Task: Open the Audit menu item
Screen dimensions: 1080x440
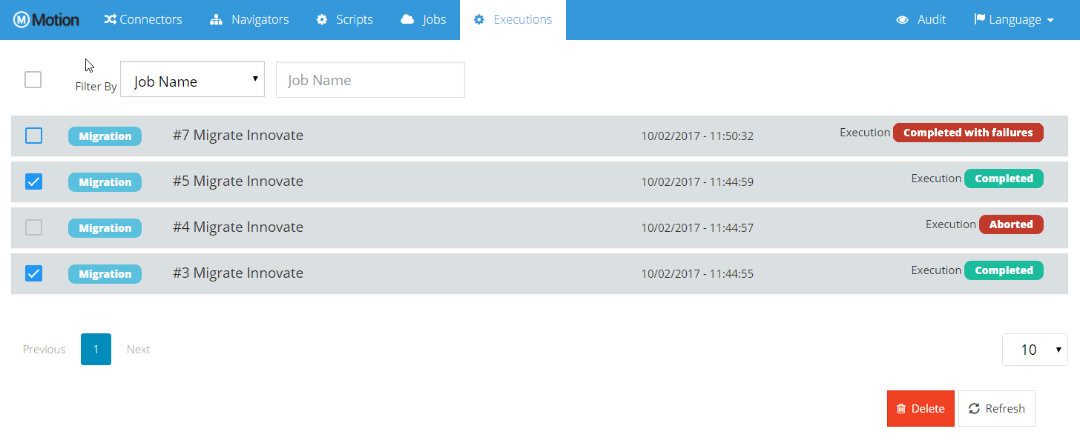Action: click(x=921, y=20)
